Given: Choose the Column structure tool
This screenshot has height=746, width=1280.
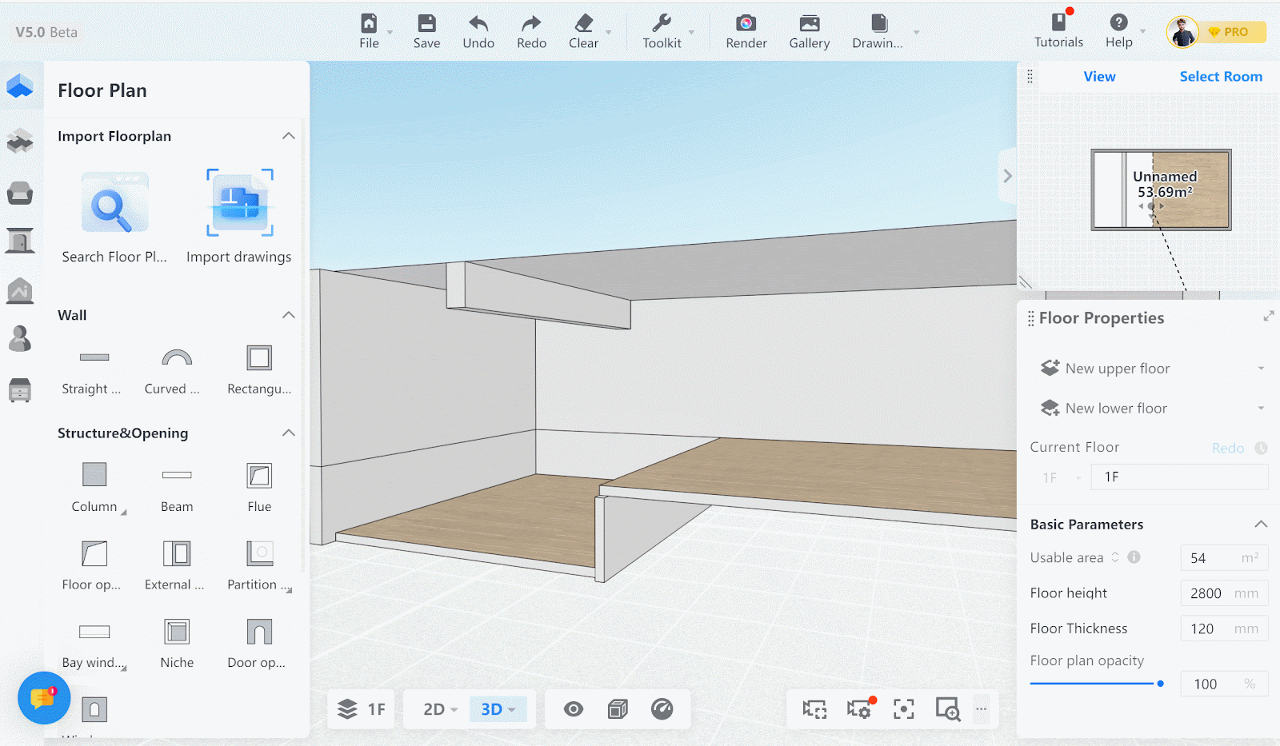Looking at the screenshot, I should point(94,475).
